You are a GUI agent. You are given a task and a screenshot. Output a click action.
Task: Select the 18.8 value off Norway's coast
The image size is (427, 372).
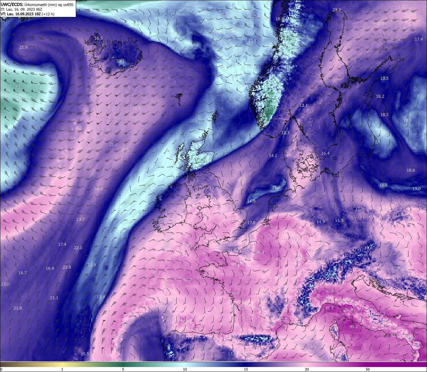pos(280,19)
